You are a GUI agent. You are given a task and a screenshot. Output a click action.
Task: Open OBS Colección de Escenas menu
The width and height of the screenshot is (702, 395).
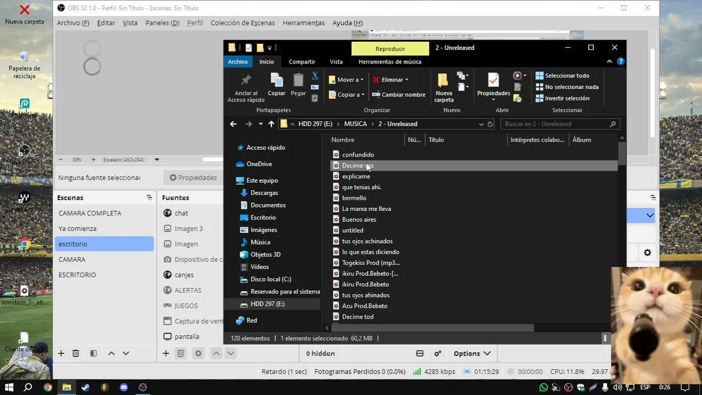pyautogui.click(x=243, y=23)
